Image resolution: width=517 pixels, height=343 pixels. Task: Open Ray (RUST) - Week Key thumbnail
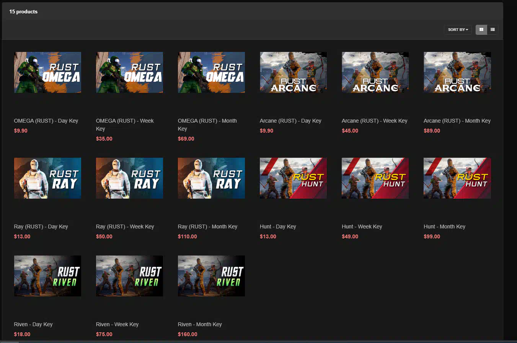129,178
